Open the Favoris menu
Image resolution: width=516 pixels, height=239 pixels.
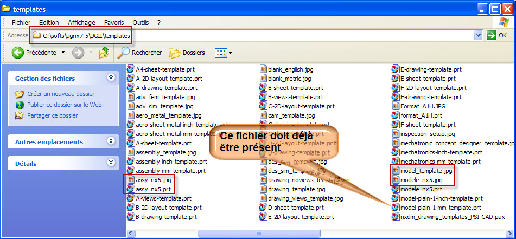pos(114,22)
